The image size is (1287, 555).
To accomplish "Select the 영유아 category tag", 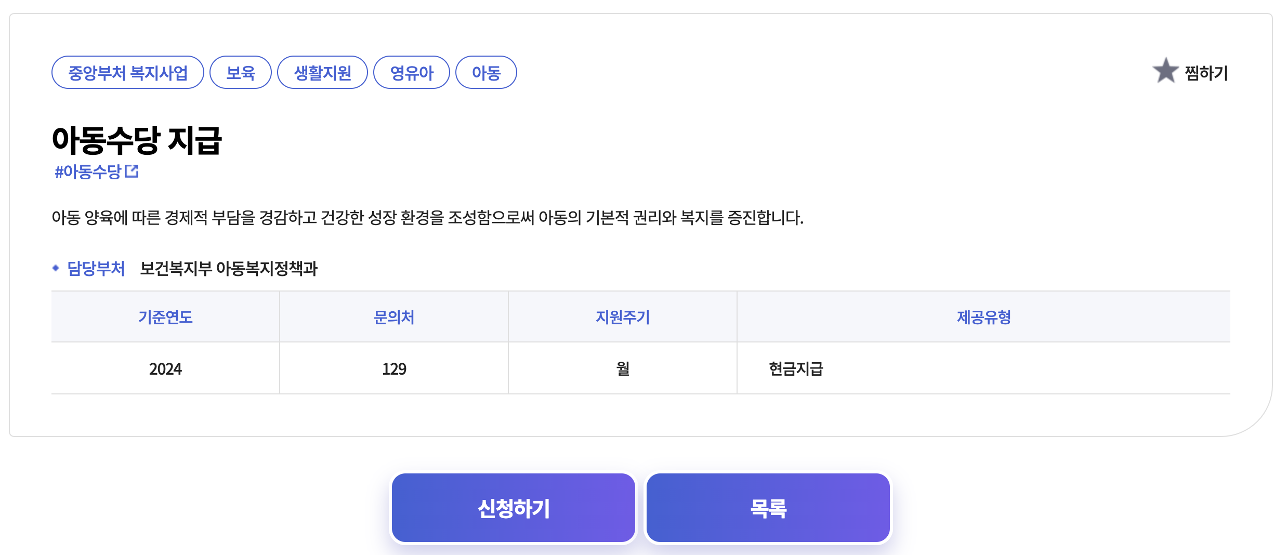I will click(412, 72).
